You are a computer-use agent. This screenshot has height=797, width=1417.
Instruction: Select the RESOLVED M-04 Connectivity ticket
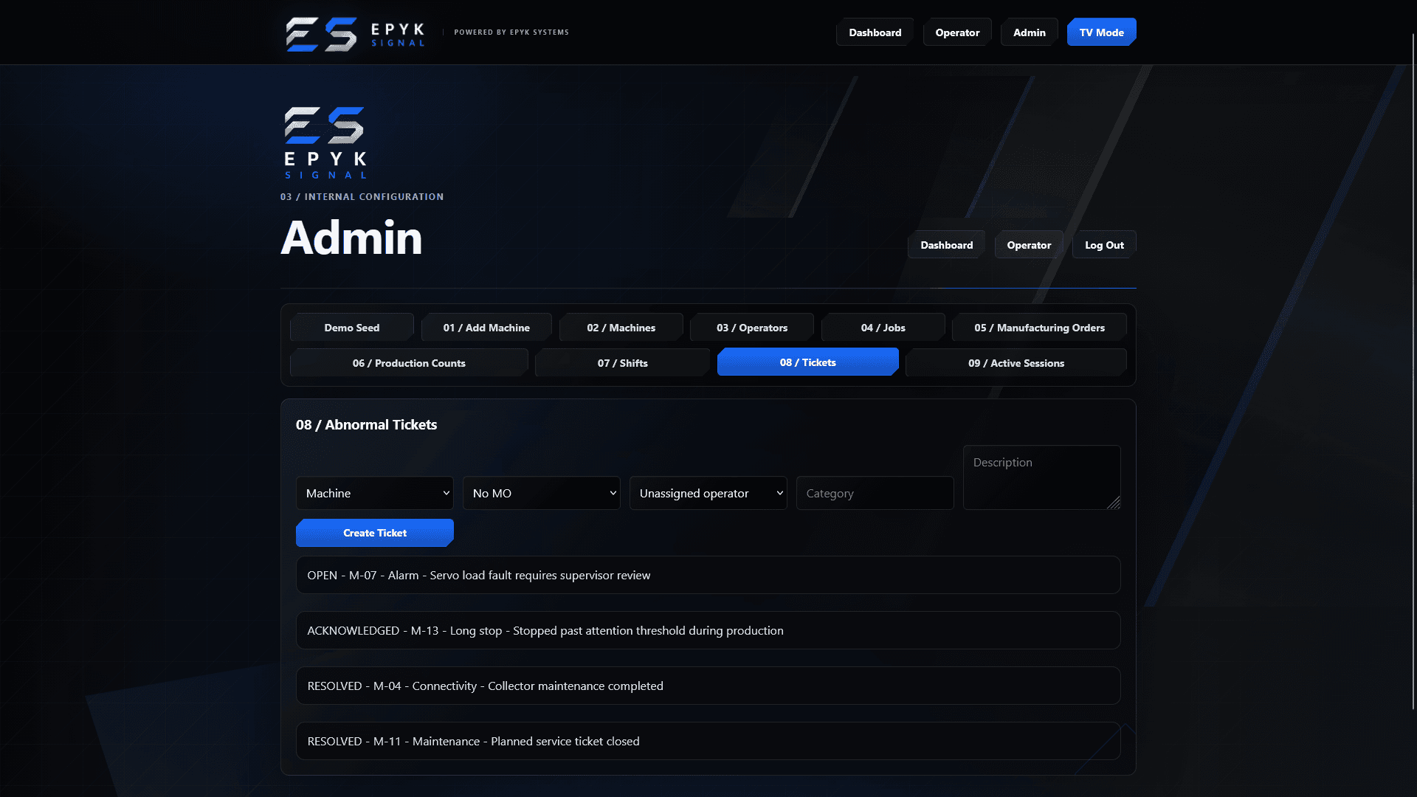click(708, 686)
